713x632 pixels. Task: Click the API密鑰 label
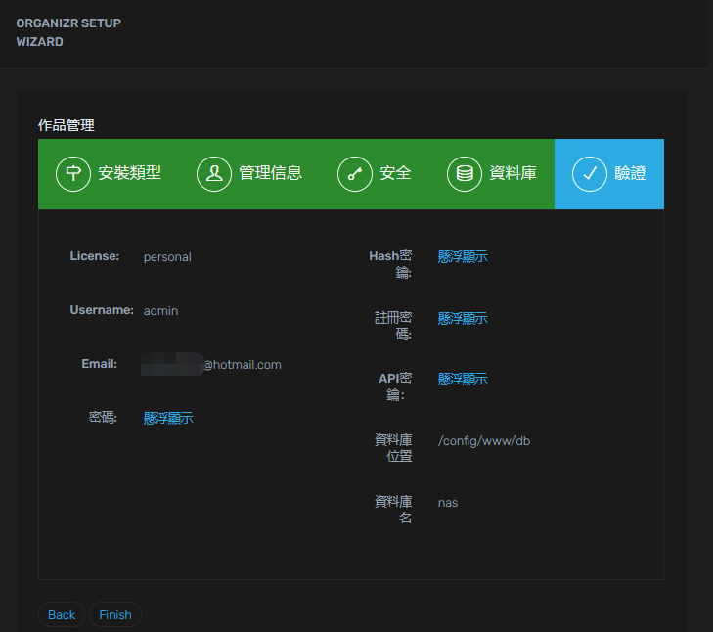[x=395, y=386]
